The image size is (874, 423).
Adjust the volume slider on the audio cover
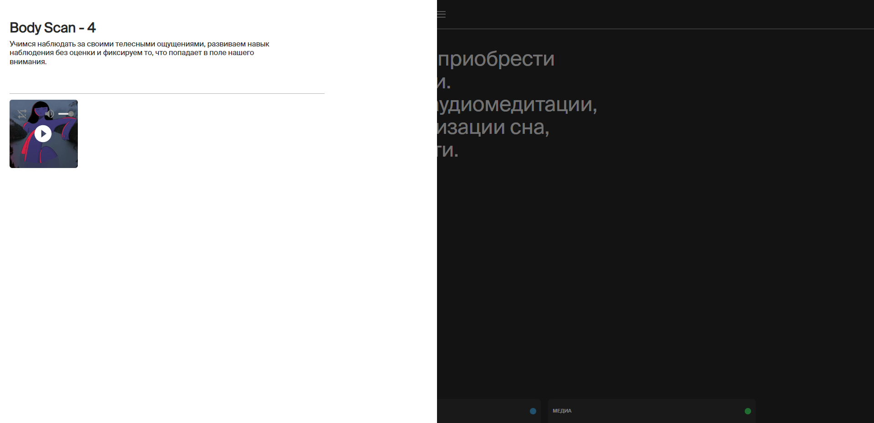[x=66, y=114]
